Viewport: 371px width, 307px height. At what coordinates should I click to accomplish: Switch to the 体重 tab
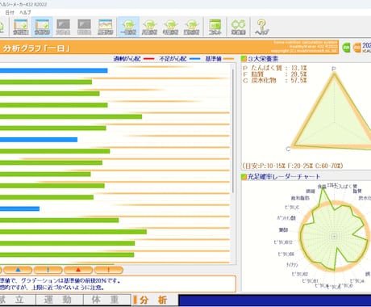pos(107,300)
